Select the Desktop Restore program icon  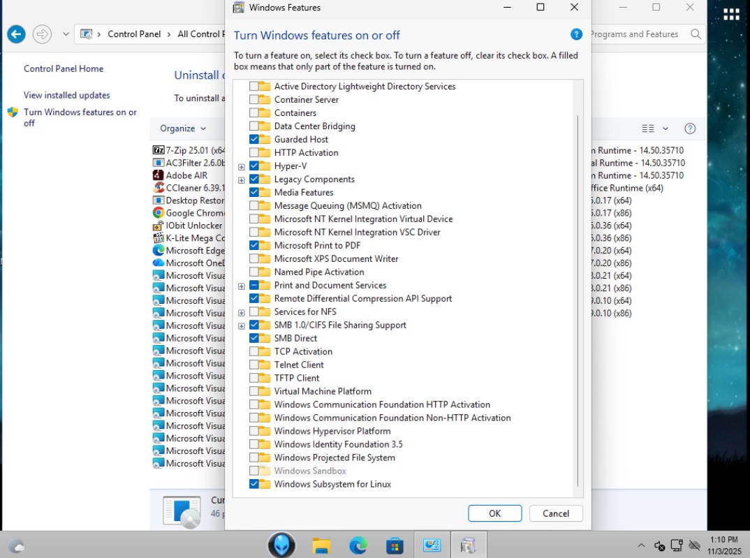159,200
